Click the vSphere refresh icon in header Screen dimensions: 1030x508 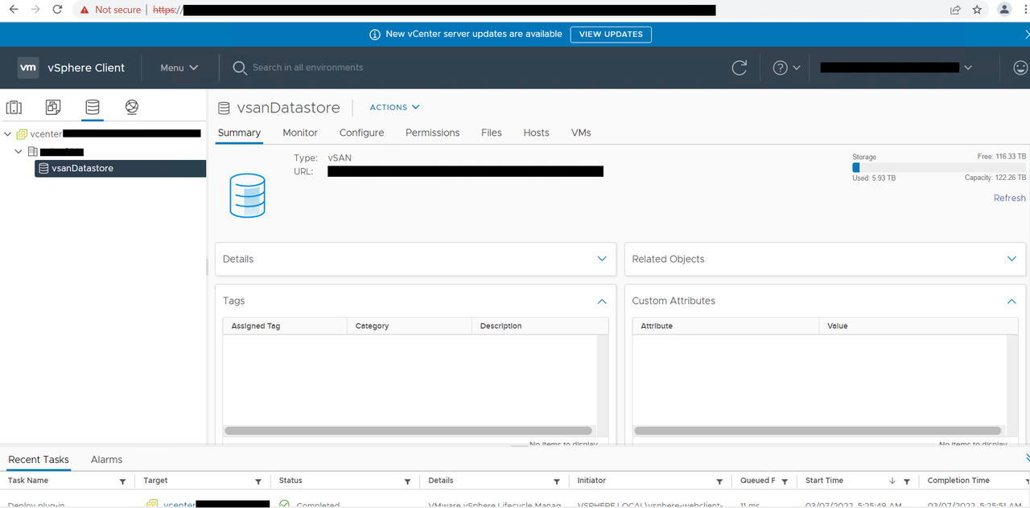coord(739,68)
